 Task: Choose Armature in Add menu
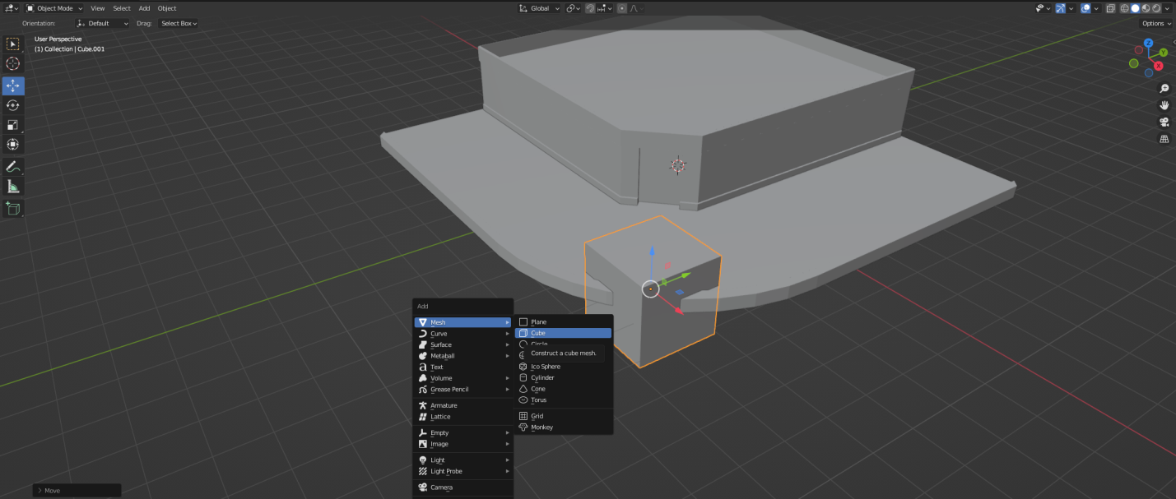[463, 405]
